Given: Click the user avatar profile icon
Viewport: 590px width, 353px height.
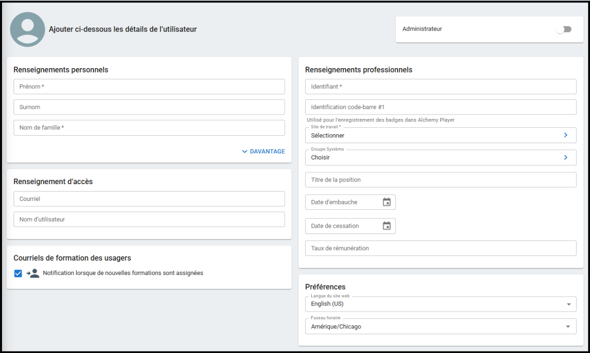Looking at the screenshot, I should pyautogui.click(x=28, y=29).
